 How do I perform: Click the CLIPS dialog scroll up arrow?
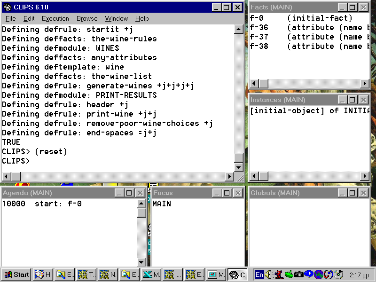239,29
